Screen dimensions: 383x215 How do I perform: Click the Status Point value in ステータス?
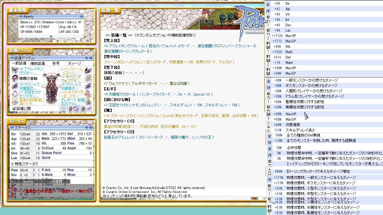91,153
